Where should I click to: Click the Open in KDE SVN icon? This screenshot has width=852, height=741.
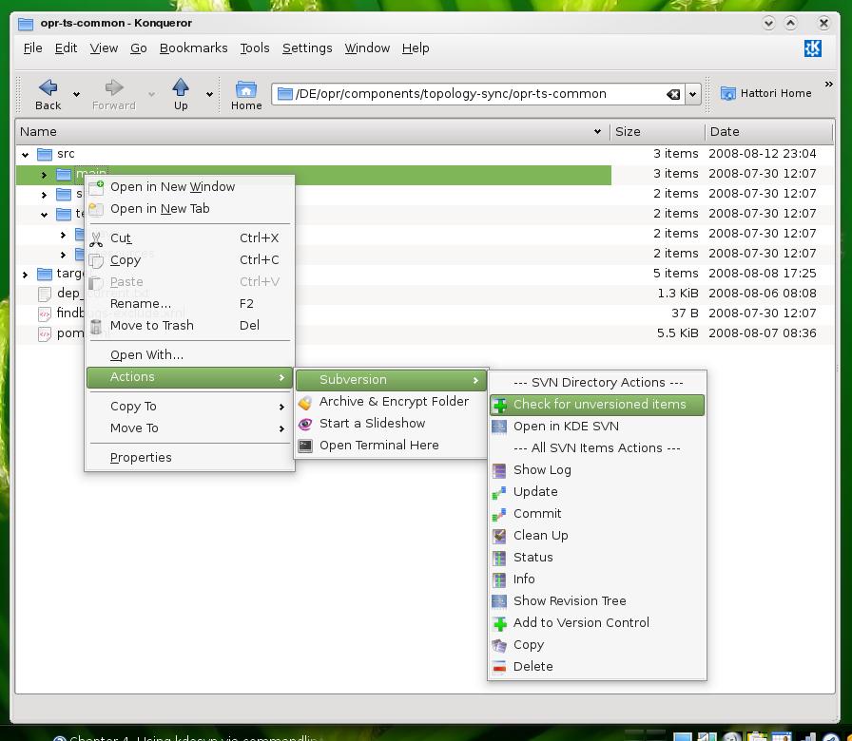[x=499, y=427]
